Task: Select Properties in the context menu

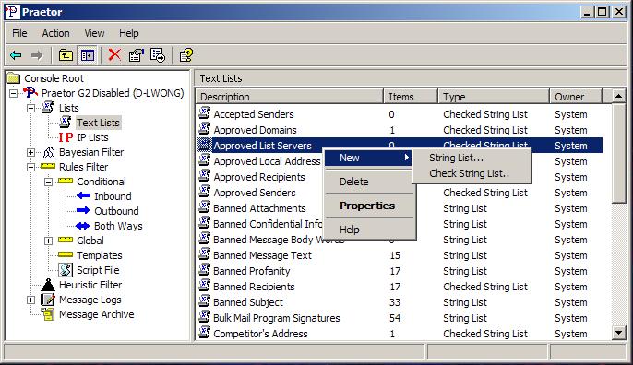Action: coord(367,206)
